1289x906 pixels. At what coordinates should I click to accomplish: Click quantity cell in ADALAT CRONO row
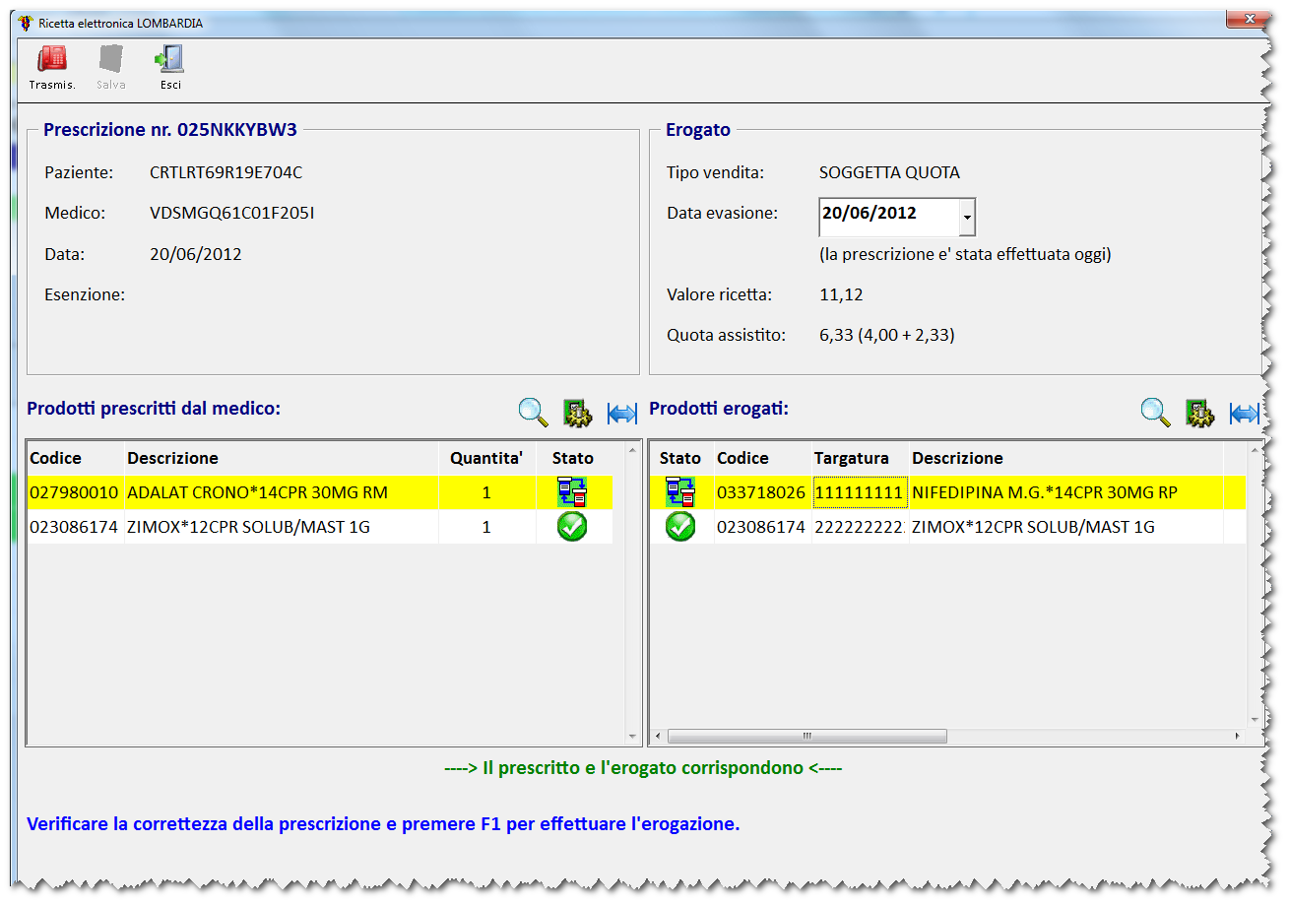point(486,492)
